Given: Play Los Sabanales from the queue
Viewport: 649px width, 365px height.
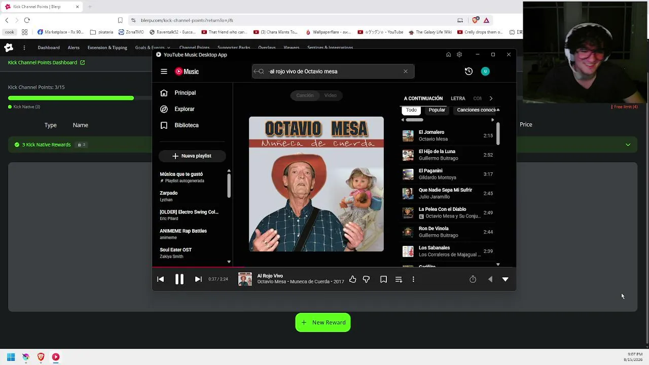Looking at the screenshot, I should pos(448,251).
